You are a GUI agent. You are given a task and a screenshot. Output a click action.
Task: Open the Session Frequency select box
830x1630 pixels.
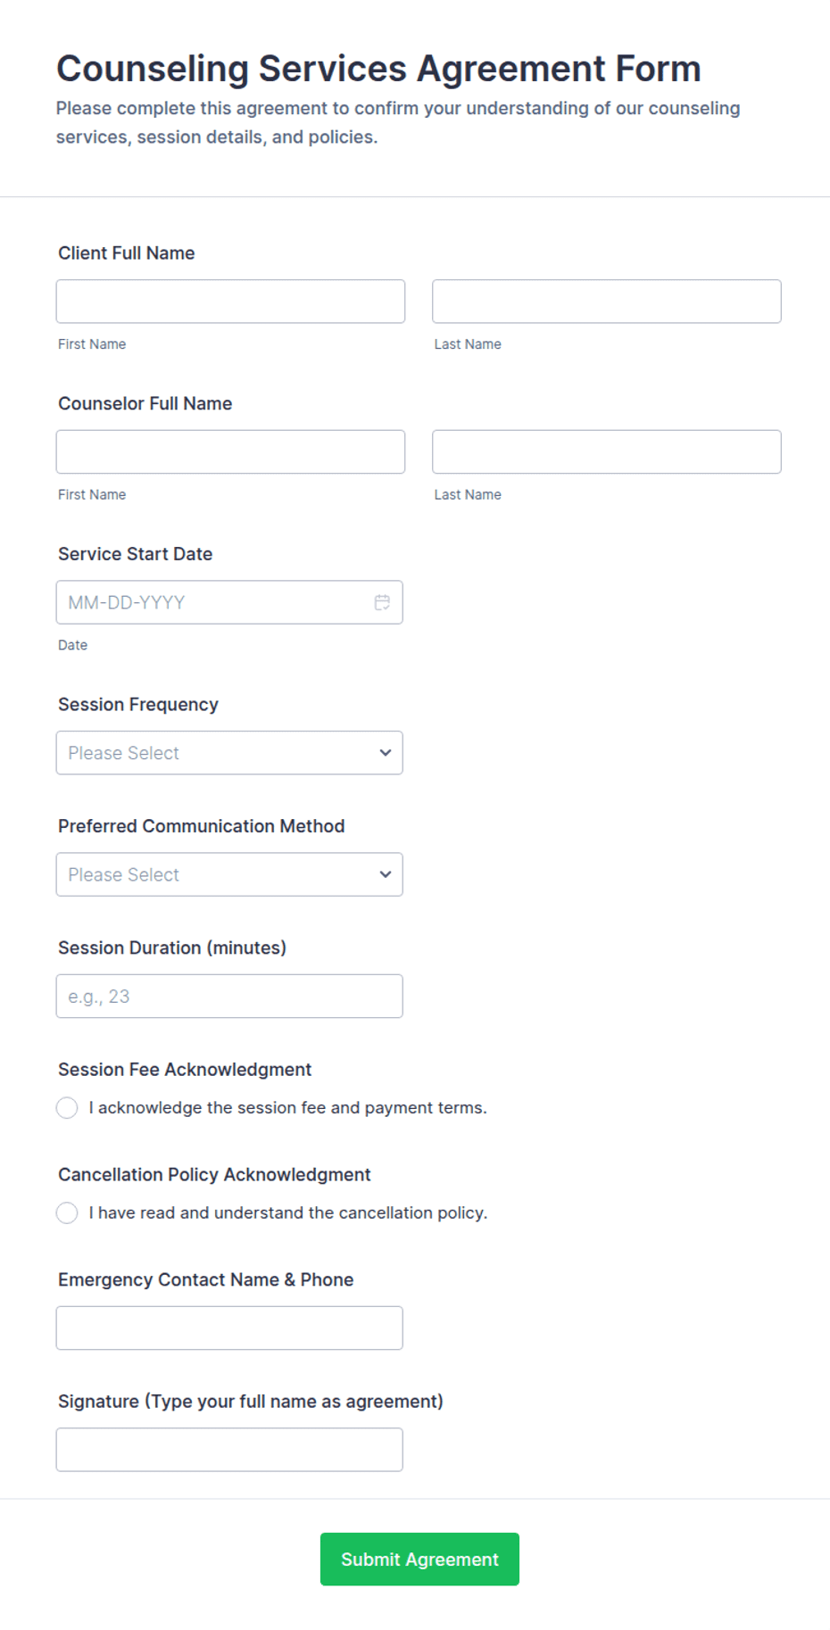coord(229,753)
